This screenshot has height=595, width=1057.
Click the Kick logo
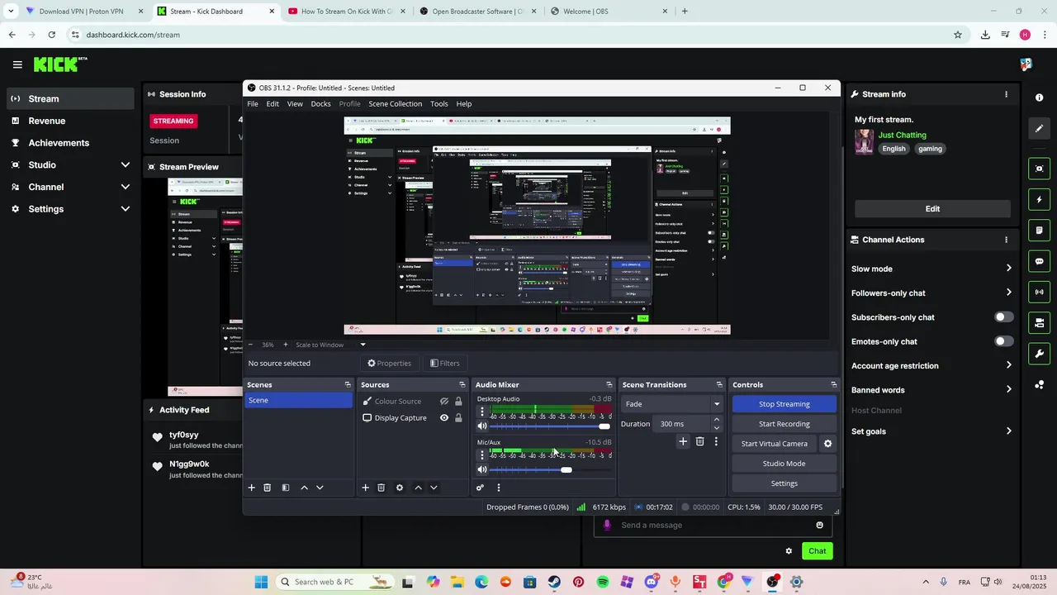[x=60, y=64]
